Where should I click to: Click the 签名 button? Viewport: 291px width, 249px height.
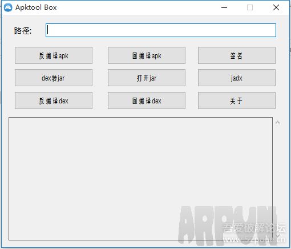(x=237, y=55)
